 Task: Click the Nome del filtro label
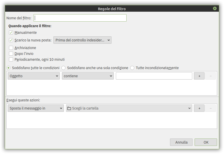(x=19, y=18)
